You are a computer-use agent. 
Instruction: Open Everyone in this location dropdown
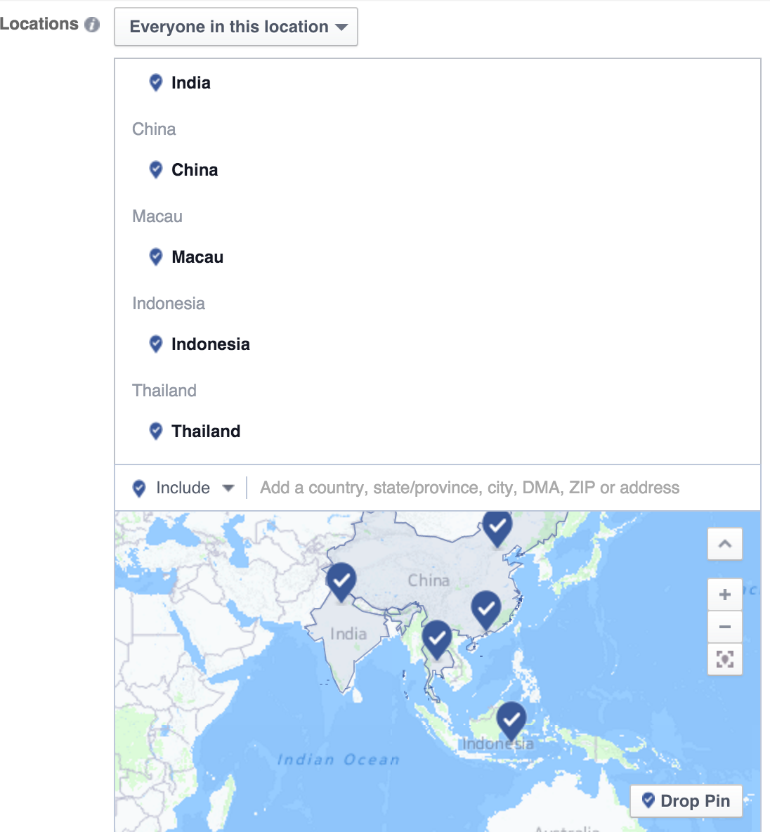point(236,27)
